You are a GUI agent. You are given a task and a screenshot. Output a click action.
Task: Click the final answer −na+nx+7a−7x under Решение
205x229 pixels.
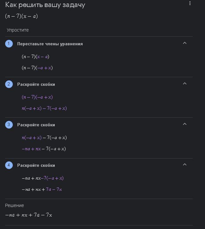(x=28, y=215)
